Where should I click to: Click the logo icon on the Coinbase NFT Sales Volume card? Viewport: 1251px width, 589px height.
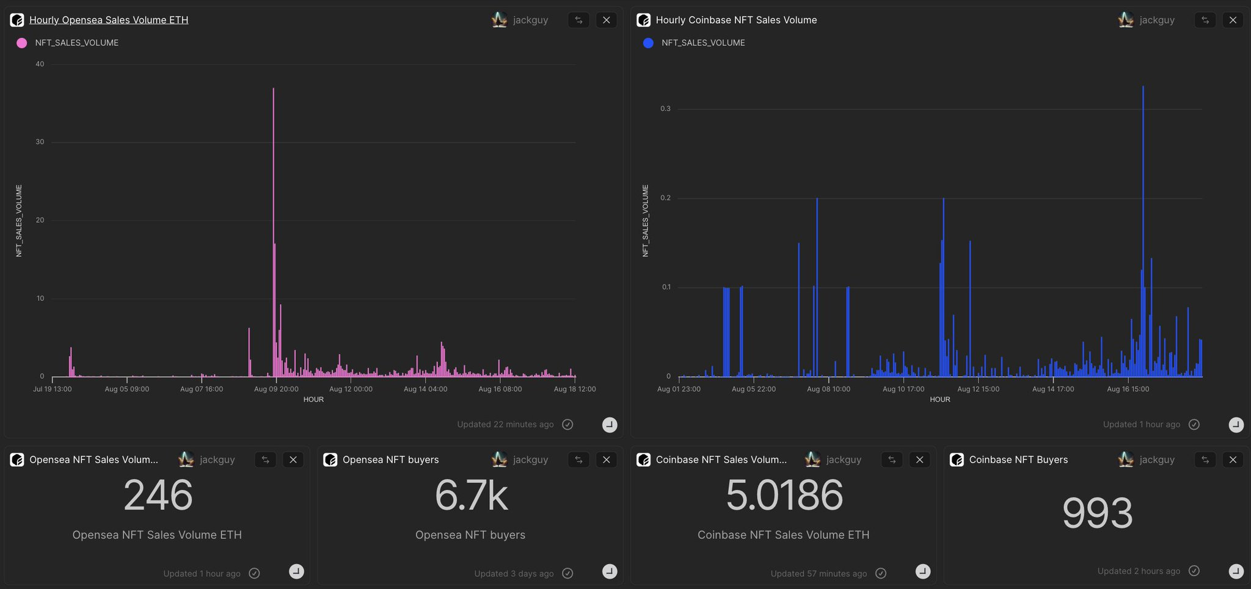(644, 460)
